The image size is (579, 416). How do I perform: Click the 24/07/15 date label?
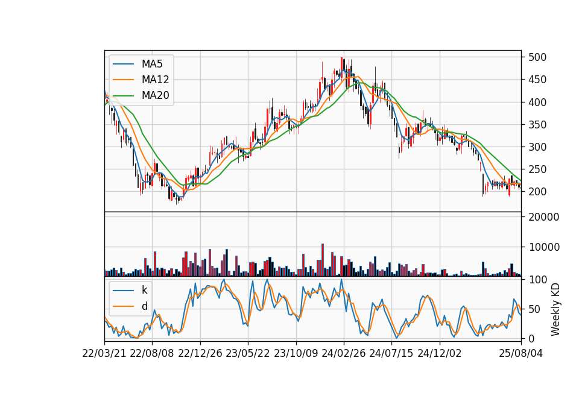(391, 354)
